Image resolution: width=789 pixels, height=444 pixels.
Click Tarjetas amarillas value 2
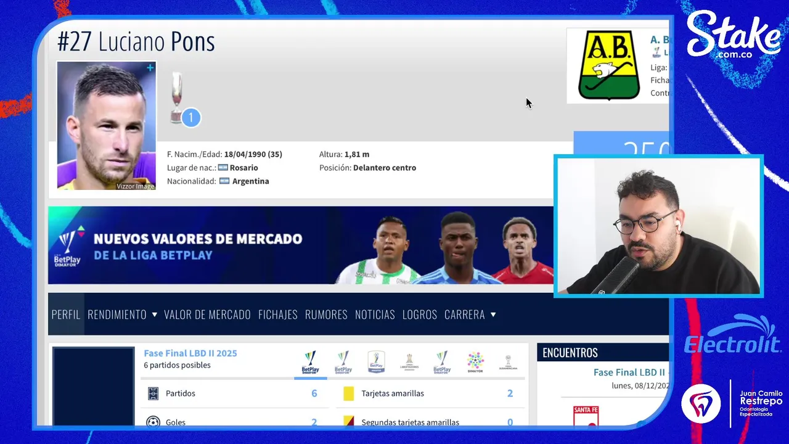click(x=510, y=393)
